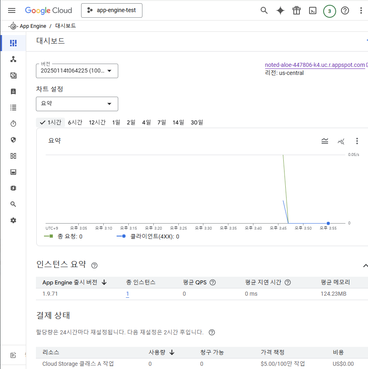This screenshot has width=368, height=369.
Task: Toggle chart legend icon
Action: point(324,141)
